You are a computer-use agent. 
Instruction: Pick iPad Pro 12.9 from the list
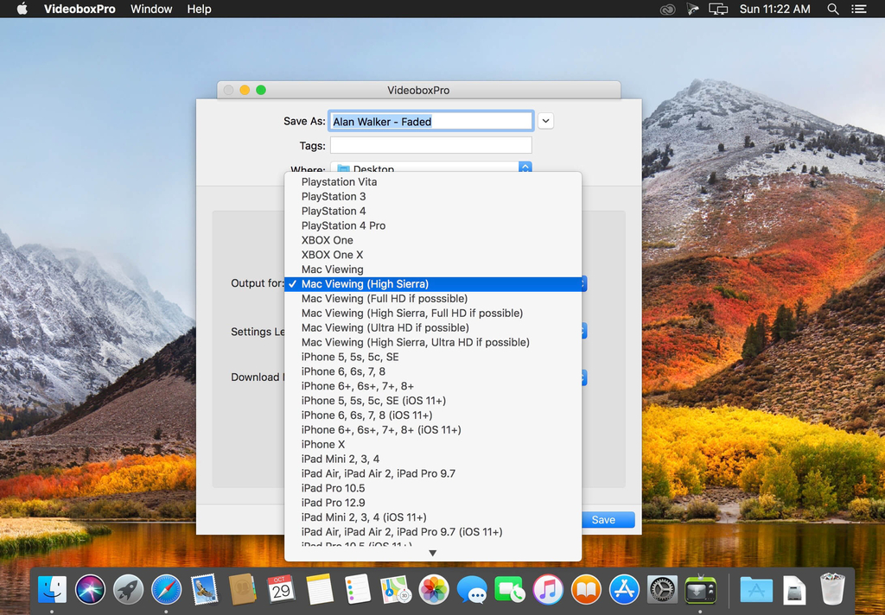(333, 503)
